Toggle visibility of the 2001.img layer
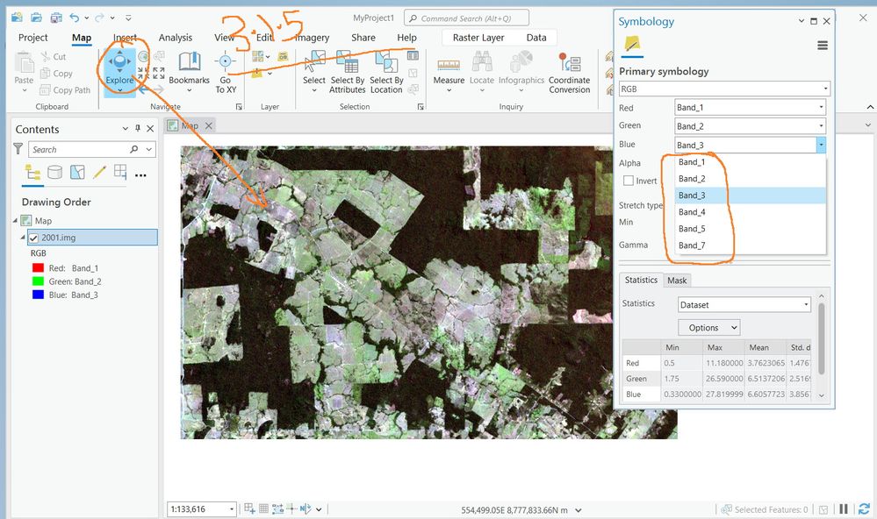The image size is (877, 519). click(33, 238)
